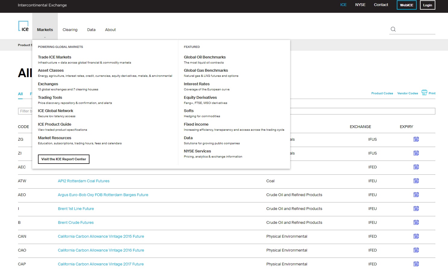The width and height of the screenshot is (448, 269).
Task: Open expiry calendar for CAO row
Action: pos(416,250)
